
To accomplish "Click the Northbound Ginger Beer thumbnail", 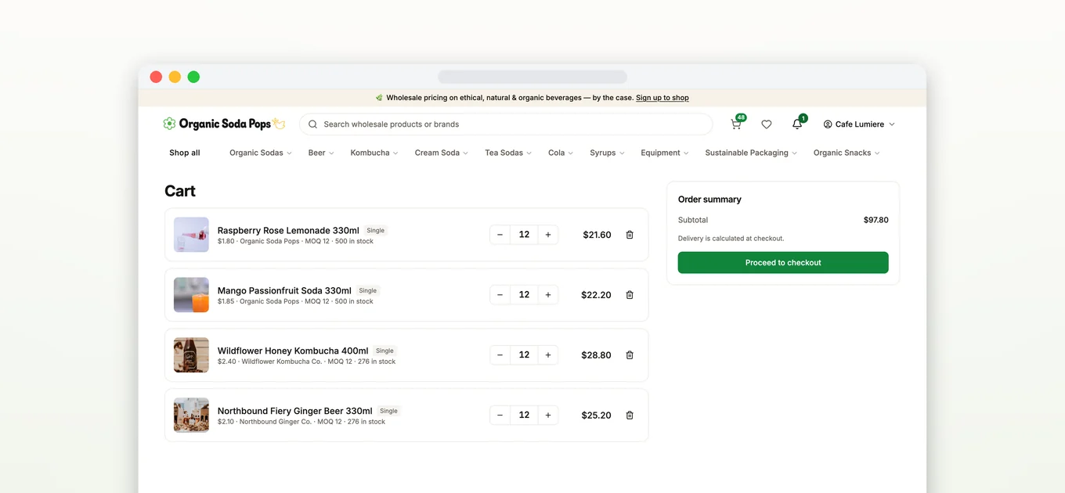I will (x=191, y=416).
